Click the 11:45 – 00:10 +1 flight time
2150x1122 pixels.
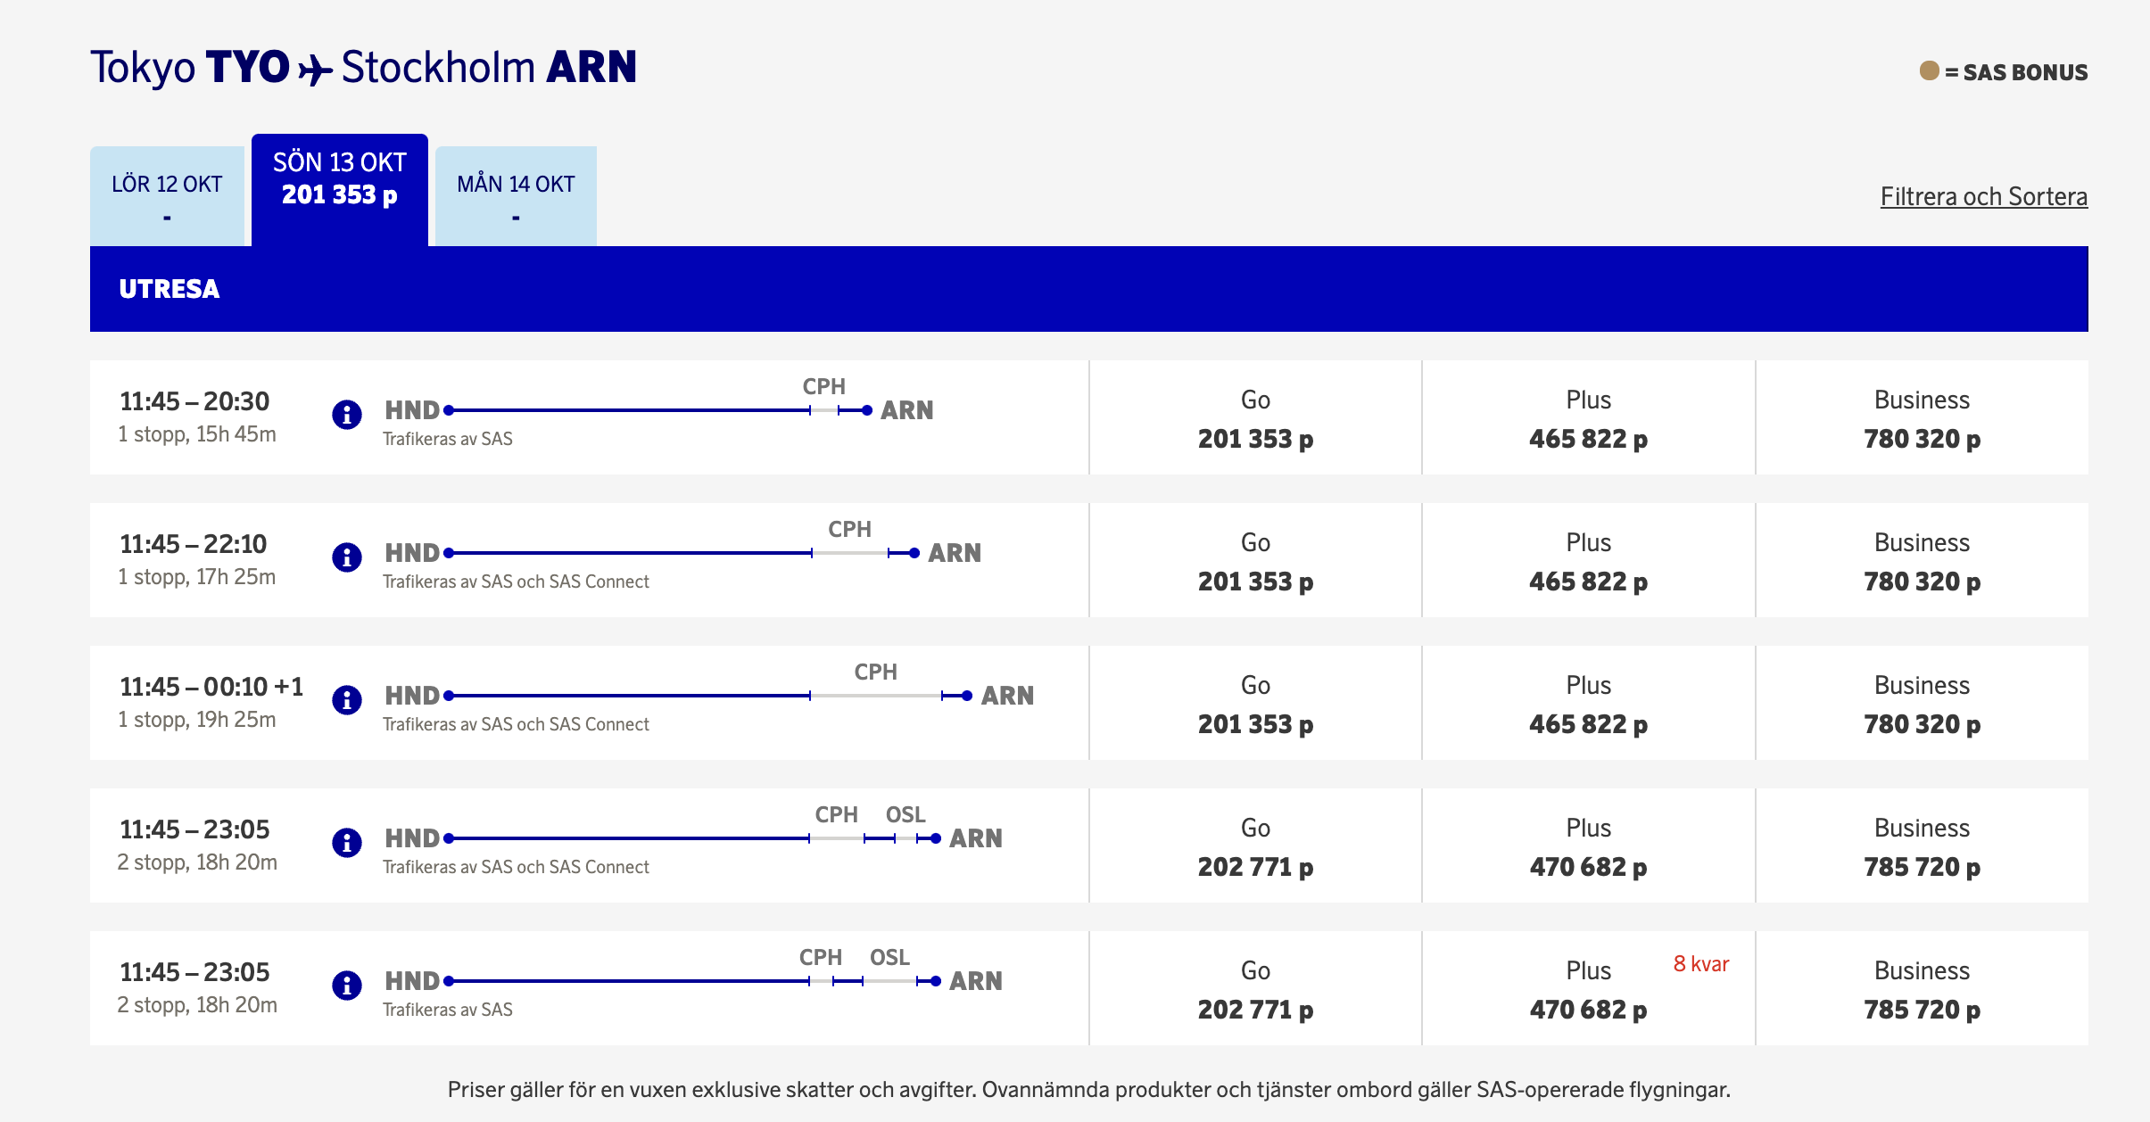click(x=211, y=687)
